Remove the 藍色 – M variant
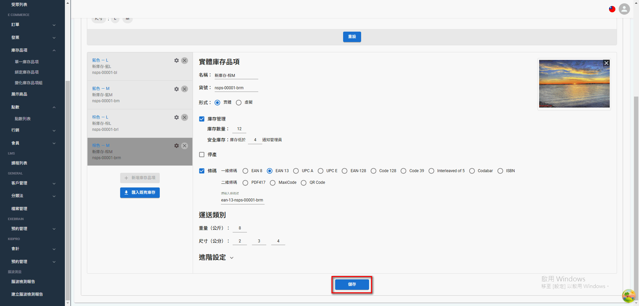Image resolution: width=639 pixels, height=306 pixels. [x=184, y=89]
